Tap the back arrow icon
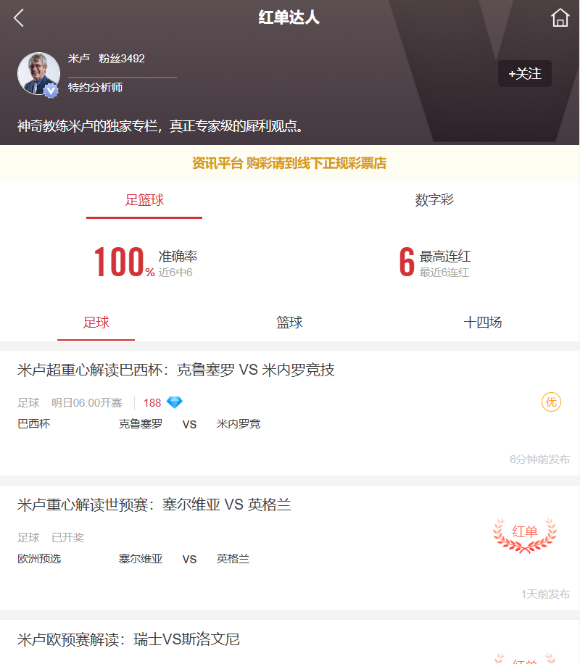 click(20, 18)
